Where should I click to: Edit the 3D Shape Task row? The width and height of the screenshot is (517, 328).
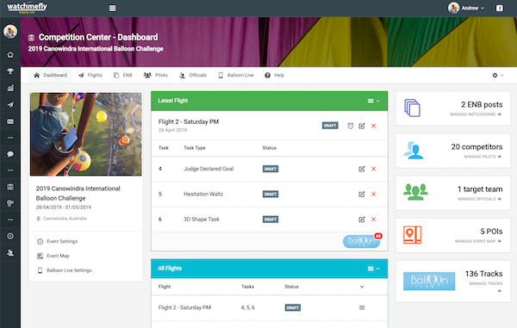point(362,220)
